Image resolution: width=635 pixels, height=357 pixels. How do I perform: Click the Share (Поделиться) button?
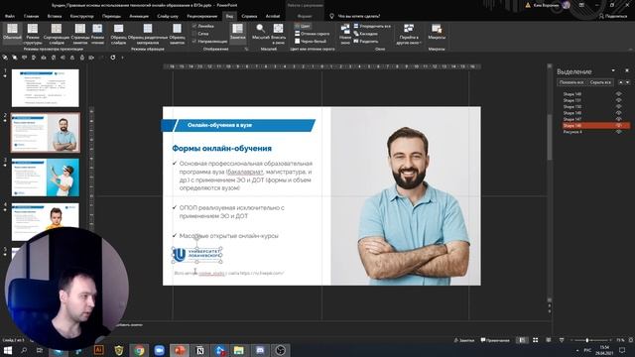coord(613,16)
